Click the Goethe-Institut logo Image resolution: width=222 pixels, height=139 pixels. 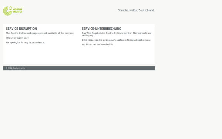[x=13, y=11]
